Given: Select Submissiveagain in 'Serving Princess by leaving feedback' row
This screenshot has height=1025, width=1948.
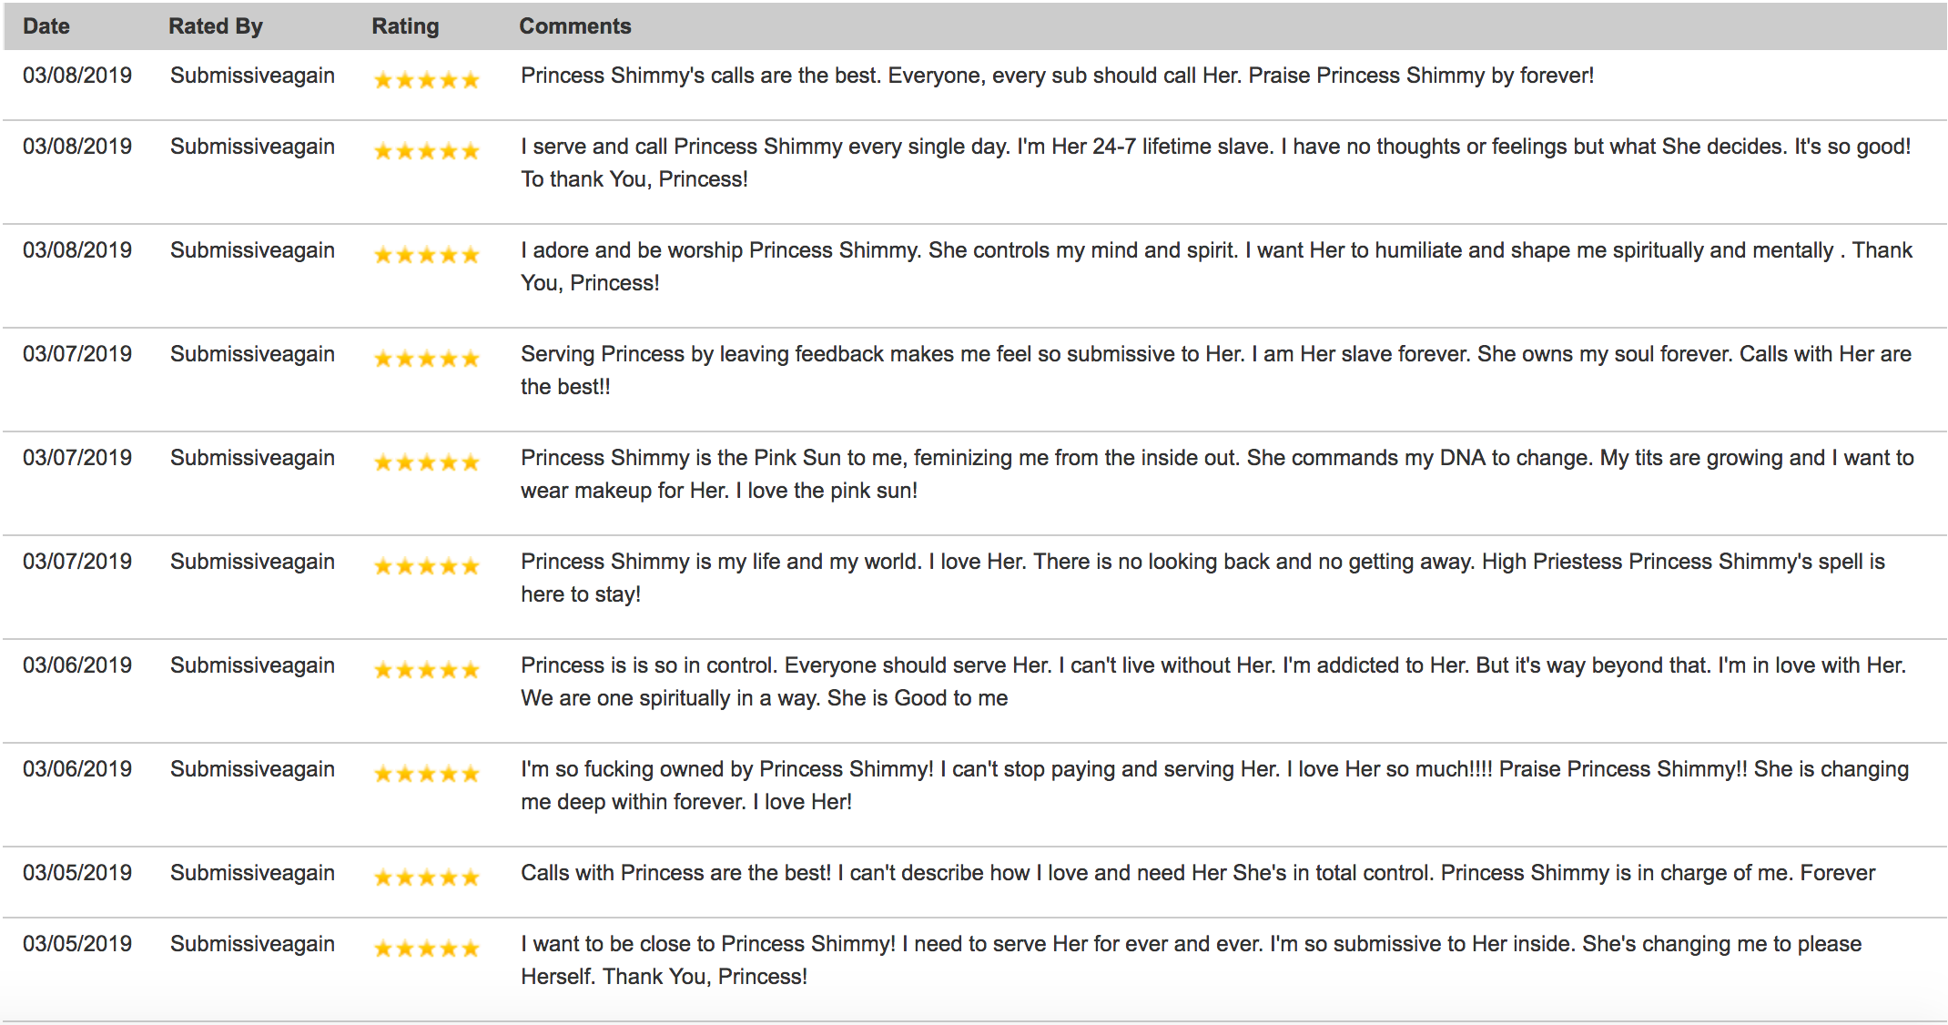Looking at the screenshot, I should (x=252, y=355).
